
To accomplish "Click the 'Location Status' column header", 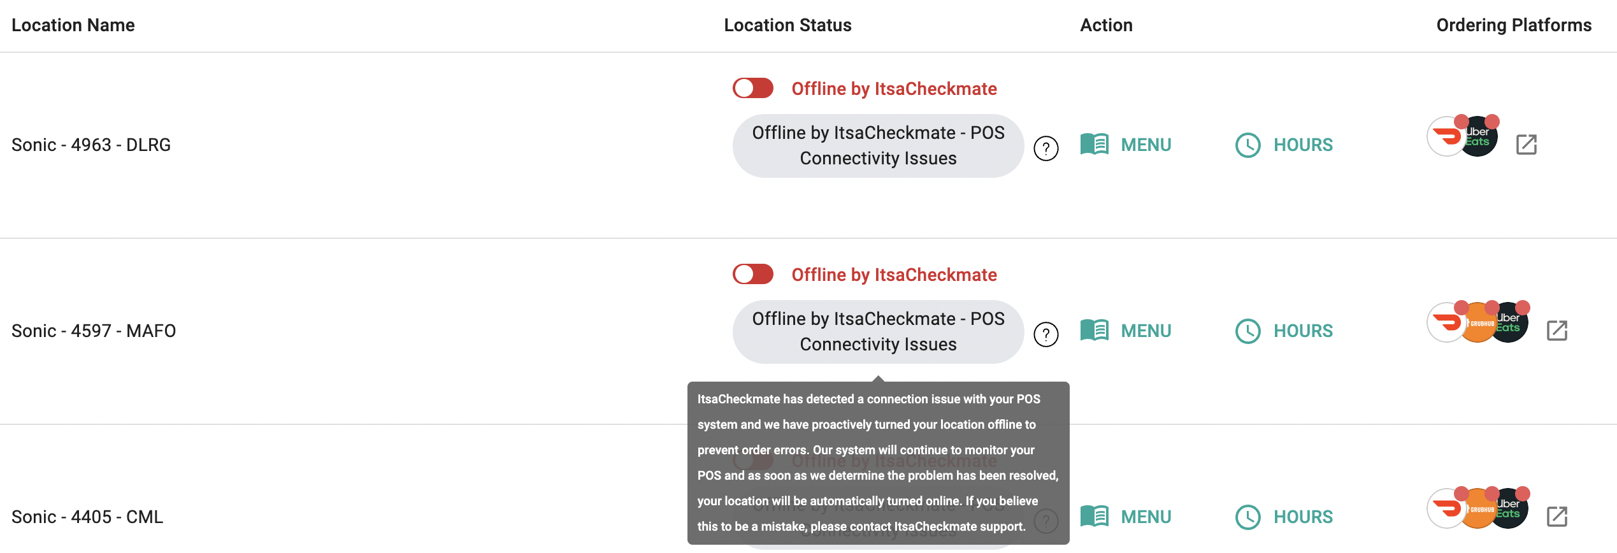I will (x=787, y=25).
